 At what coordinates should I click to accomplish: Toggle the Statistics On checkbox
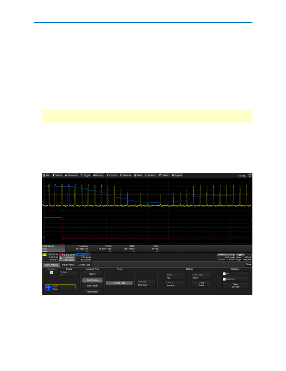point(224,274)
